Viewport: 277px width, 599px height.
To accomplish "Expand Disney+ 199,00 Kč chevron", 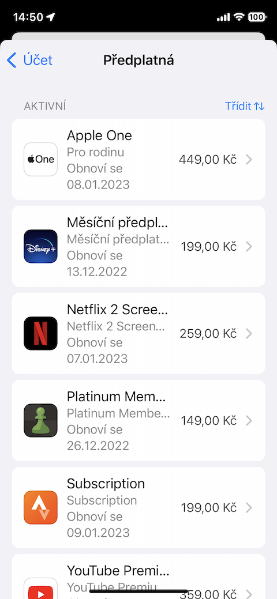I will click(x=249, y=246).
